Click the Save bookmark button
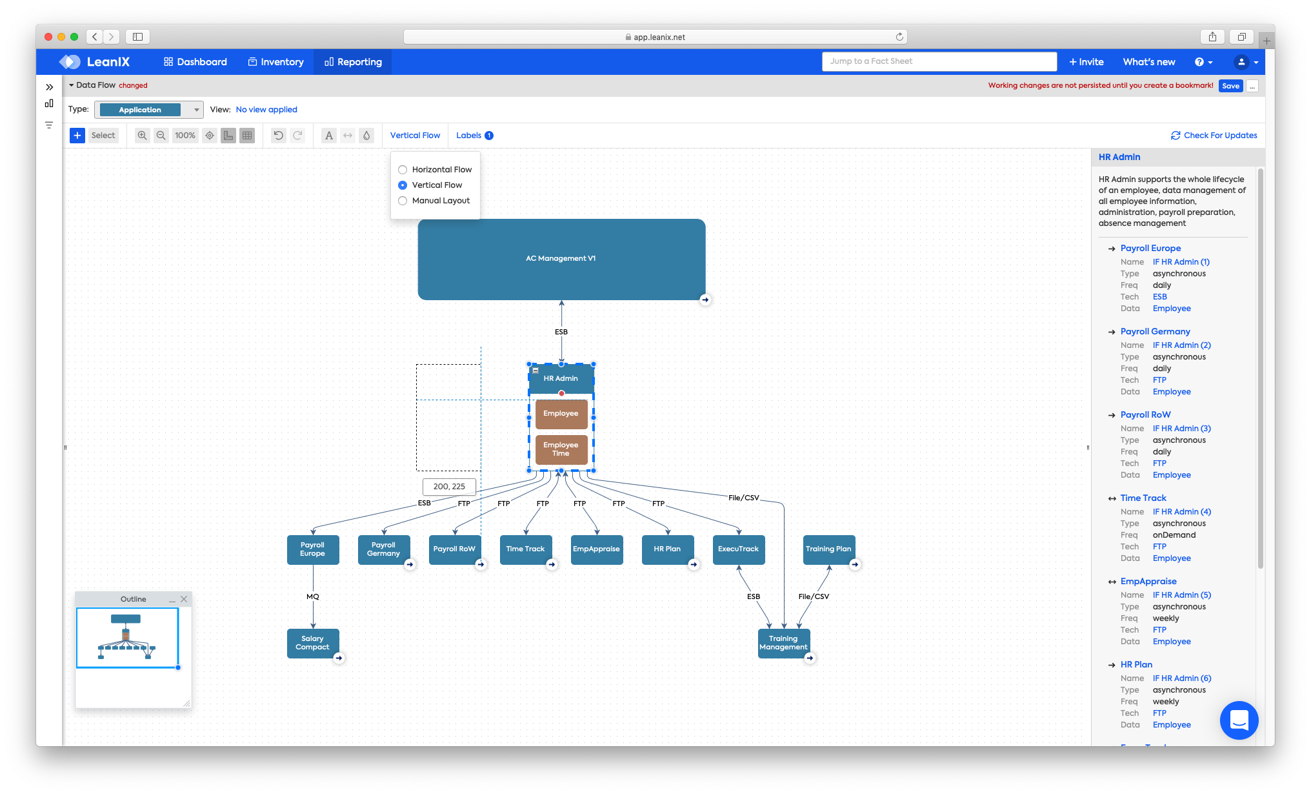This screenshot has height=794, width=1311. tap(1230, 86)
